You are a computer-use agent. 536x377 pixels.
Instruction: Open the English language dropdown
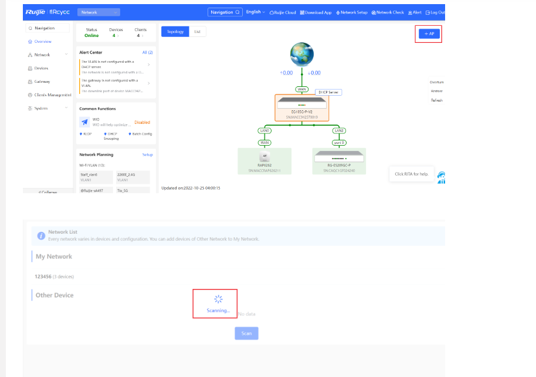click(x=255, y=12)
